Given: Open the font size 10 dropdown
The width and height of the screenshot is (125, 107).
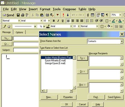Looking at the screenshot, I should (49, 21).
